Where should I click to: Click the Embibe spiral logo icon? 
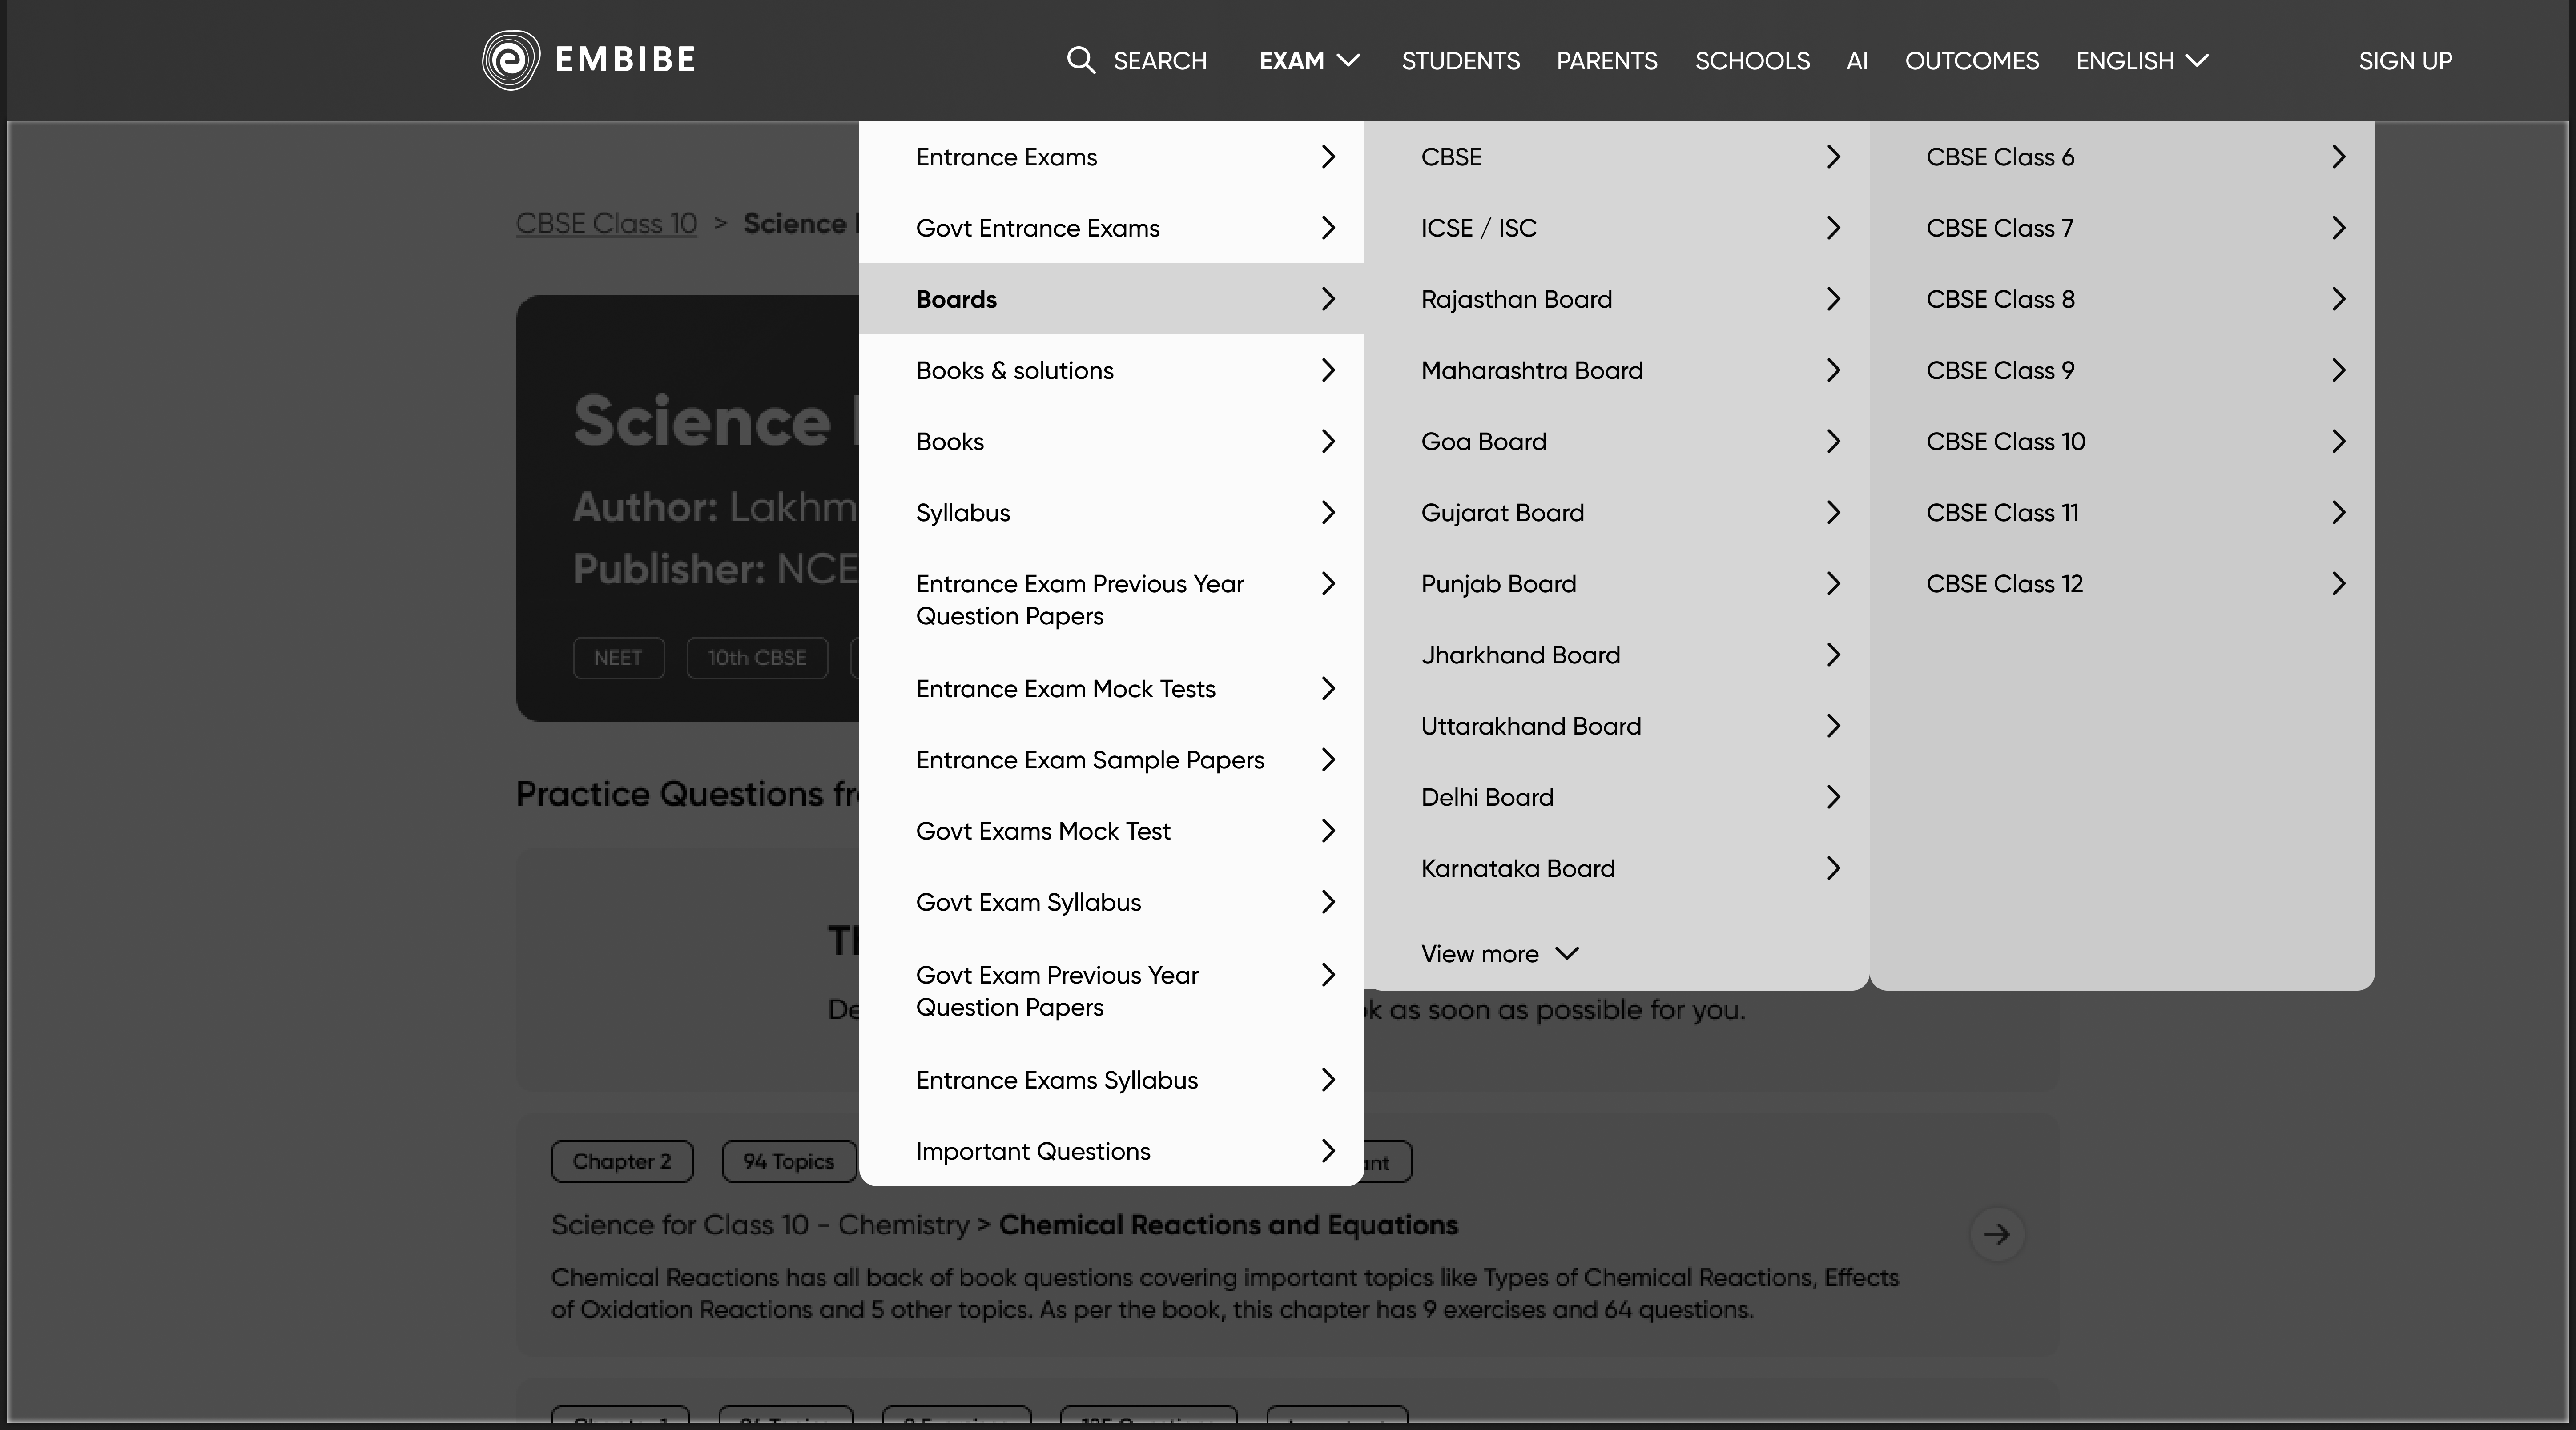click(511, 60)
